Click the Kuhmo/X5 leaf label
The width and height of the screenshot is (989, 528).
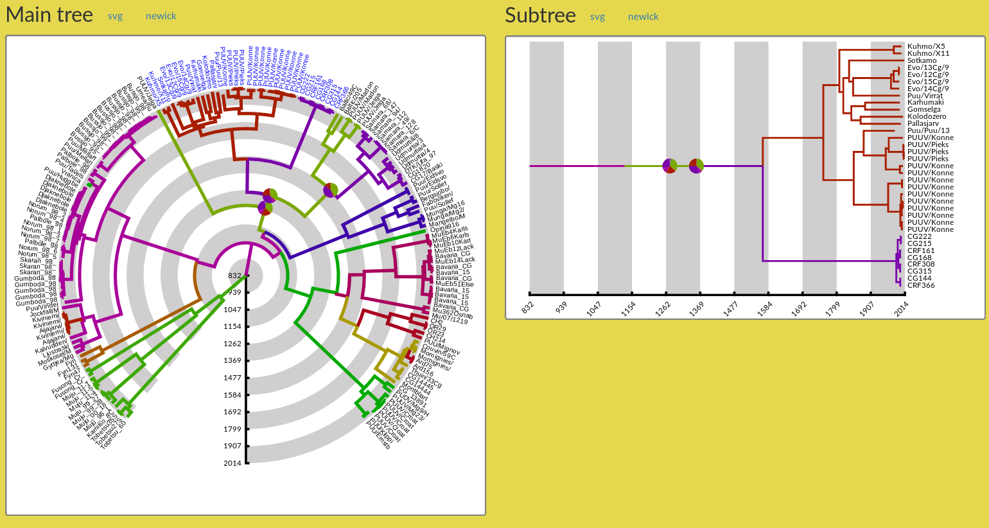925,46
